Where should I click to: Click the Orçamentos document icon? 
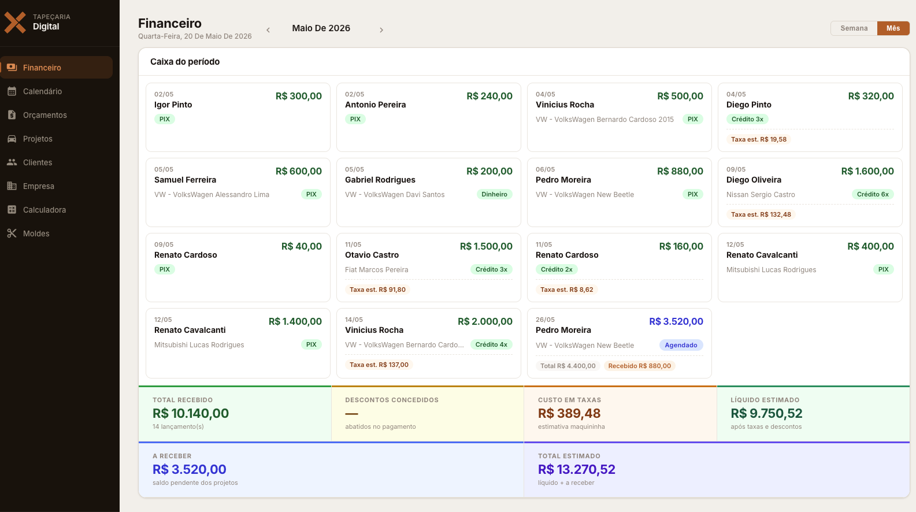tap(12, 115)
